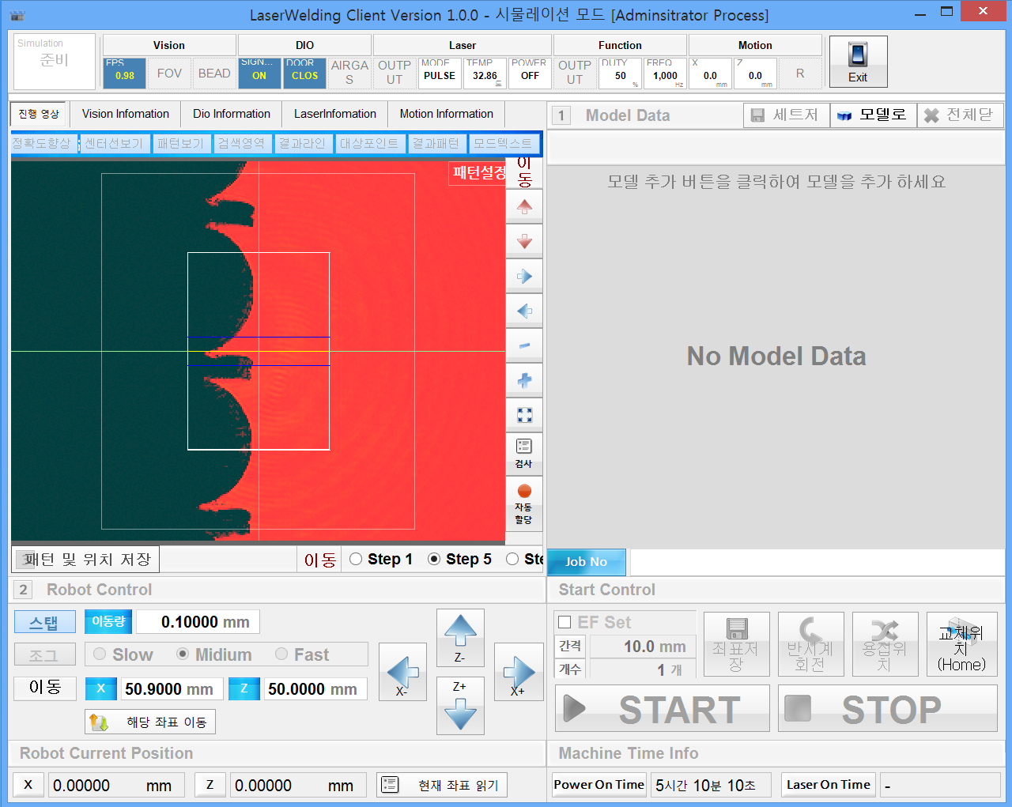1012x807 pixels.
Task: Click the blue right arrow icon beside the image
Action: pyautogui.click(x=524, y=277)
